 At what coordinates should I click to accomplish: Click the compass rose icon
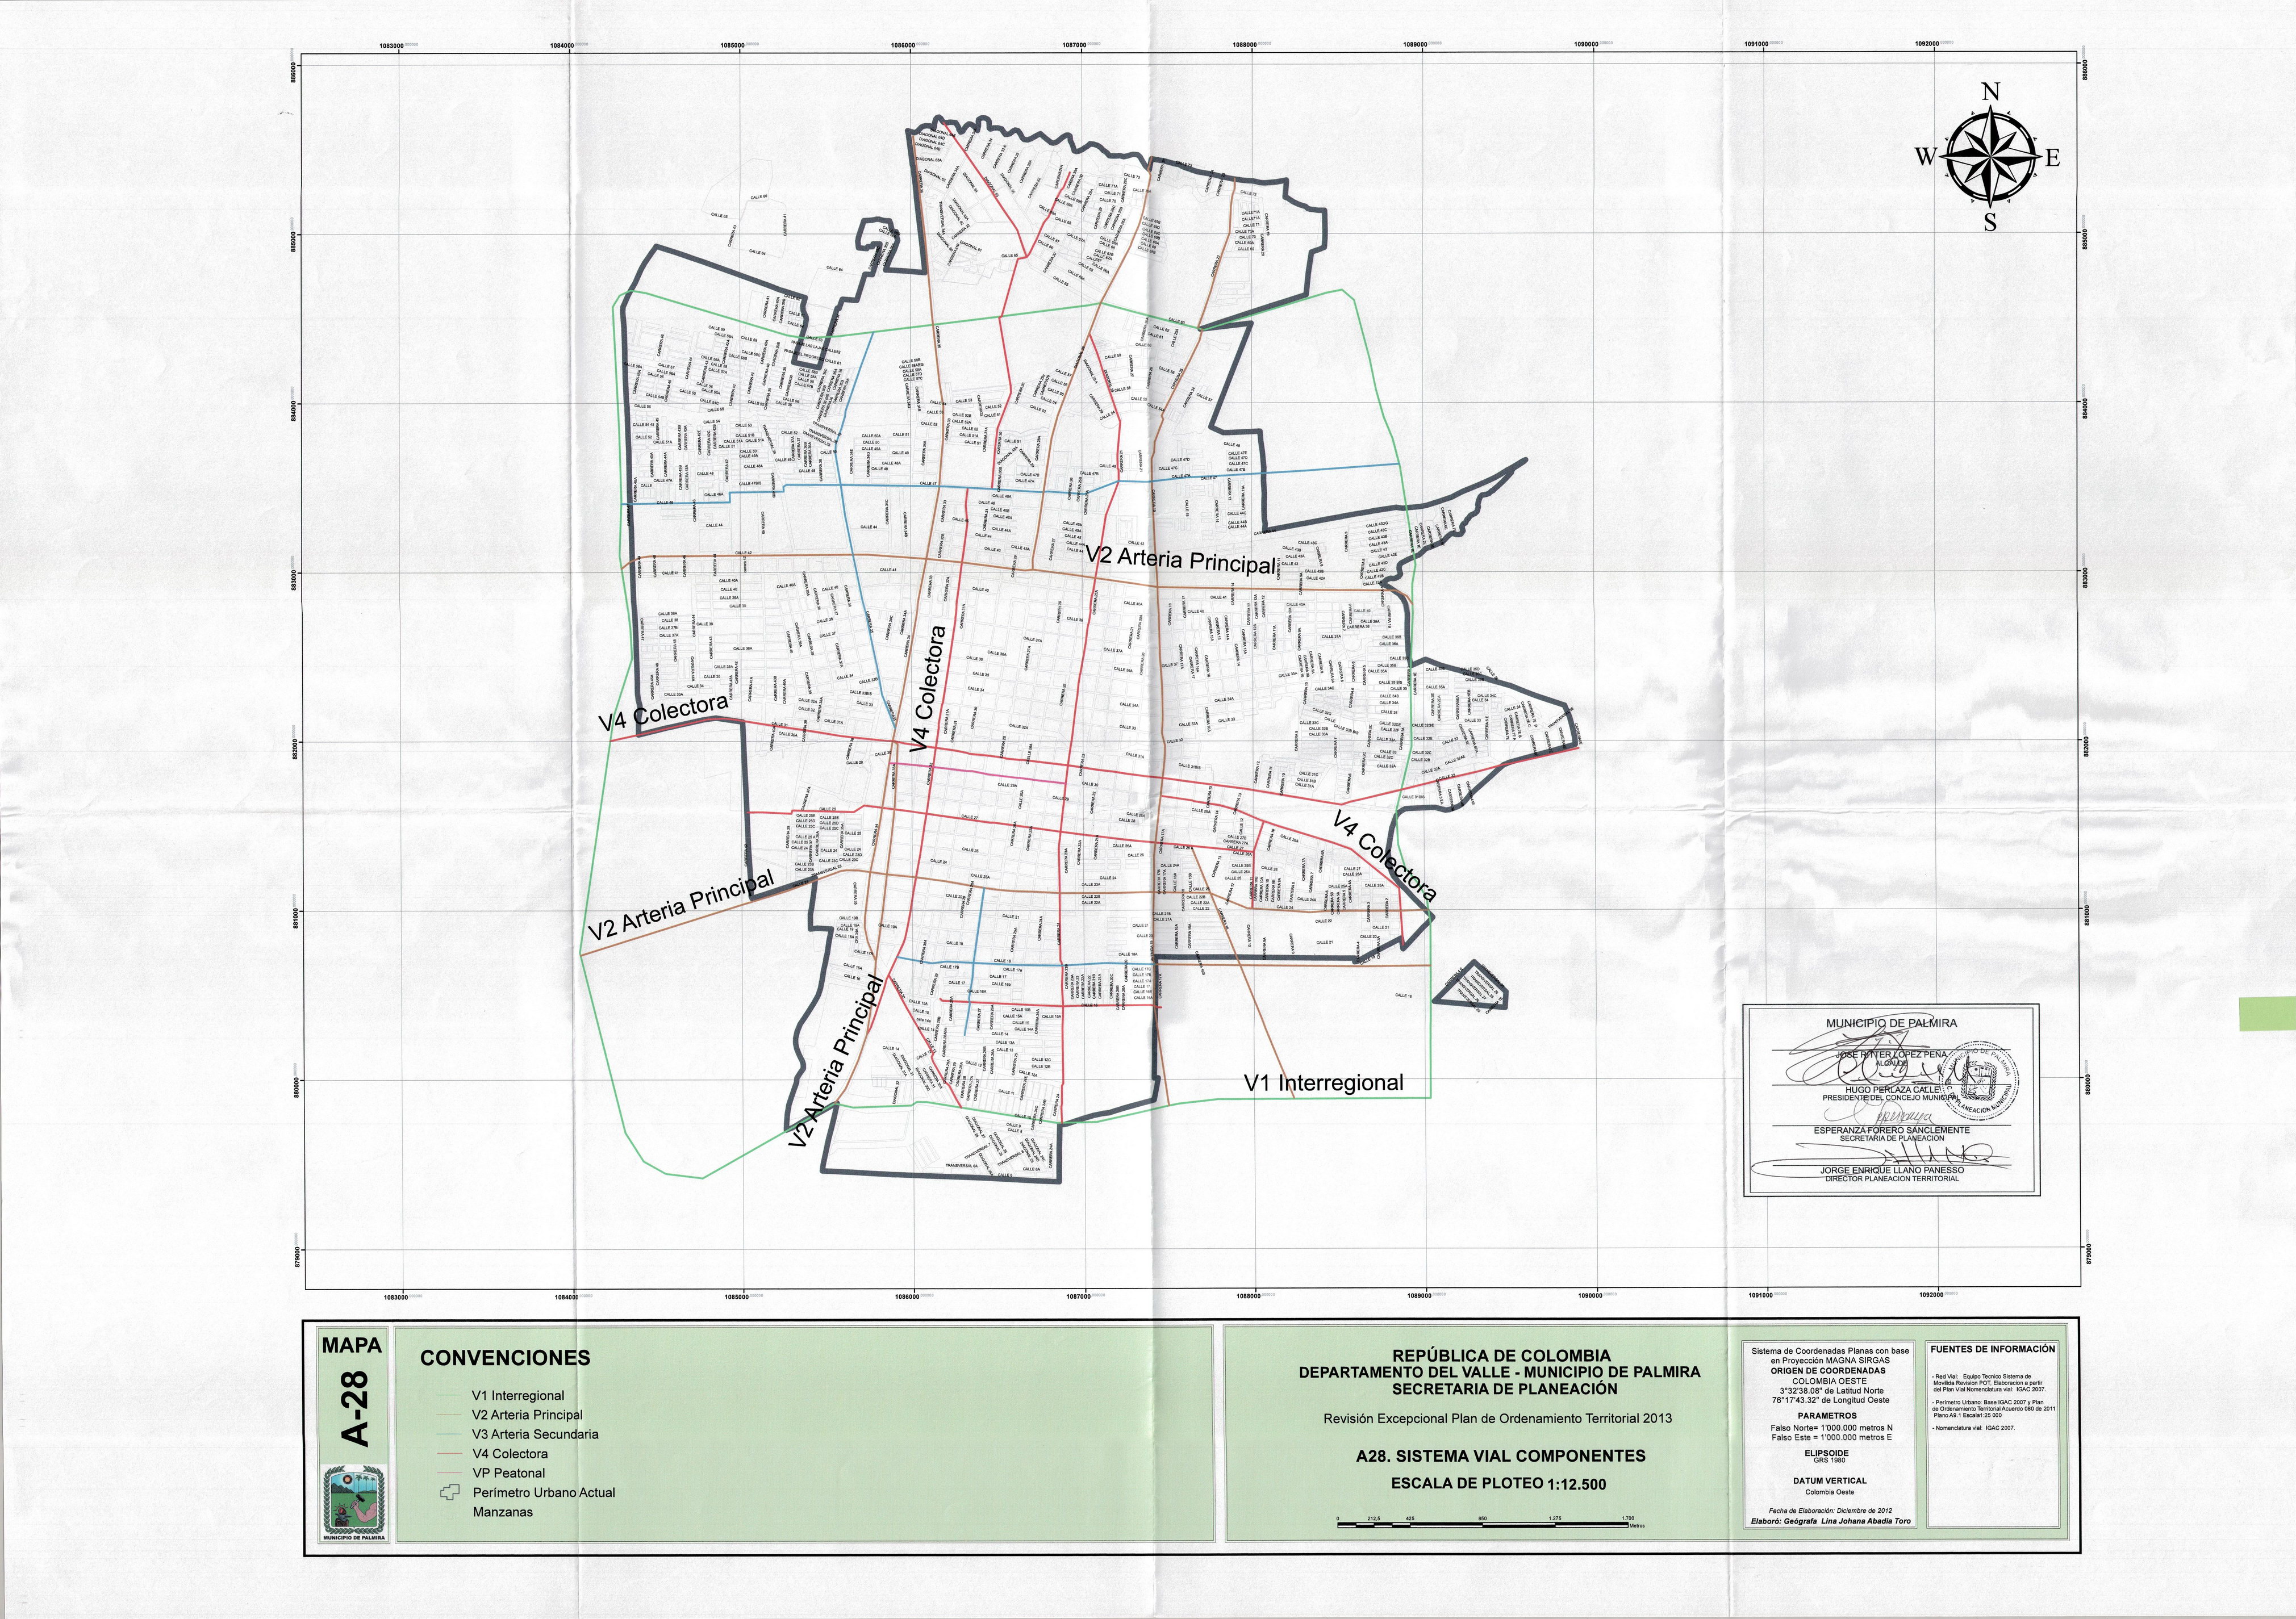1990,157
